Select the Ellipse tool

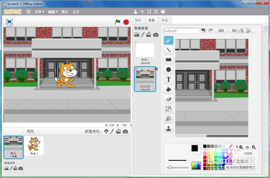pyautogui.click(x=168, y=70)
